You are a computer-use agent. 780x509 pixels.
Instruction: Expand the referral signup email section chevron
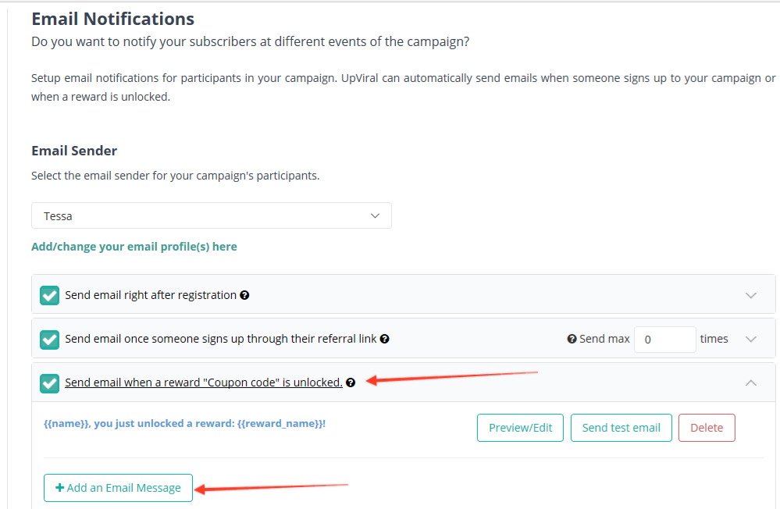(751, 340)
